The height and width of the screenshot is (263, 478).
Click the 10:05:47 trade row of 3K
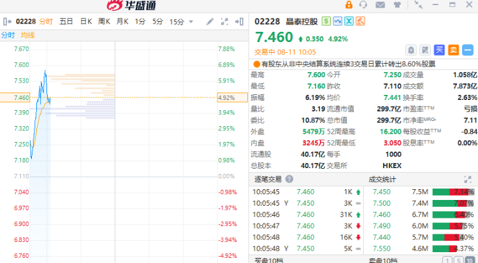tap(307, 226)
